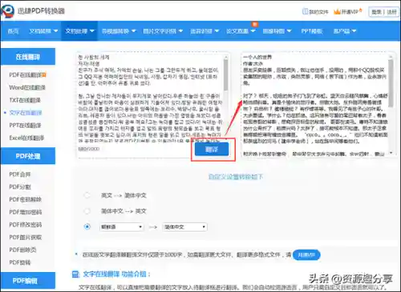Click the result box scrollbar thumb
Image resolution: width=401 pixels, height=292 pixels.
[391, 82]
